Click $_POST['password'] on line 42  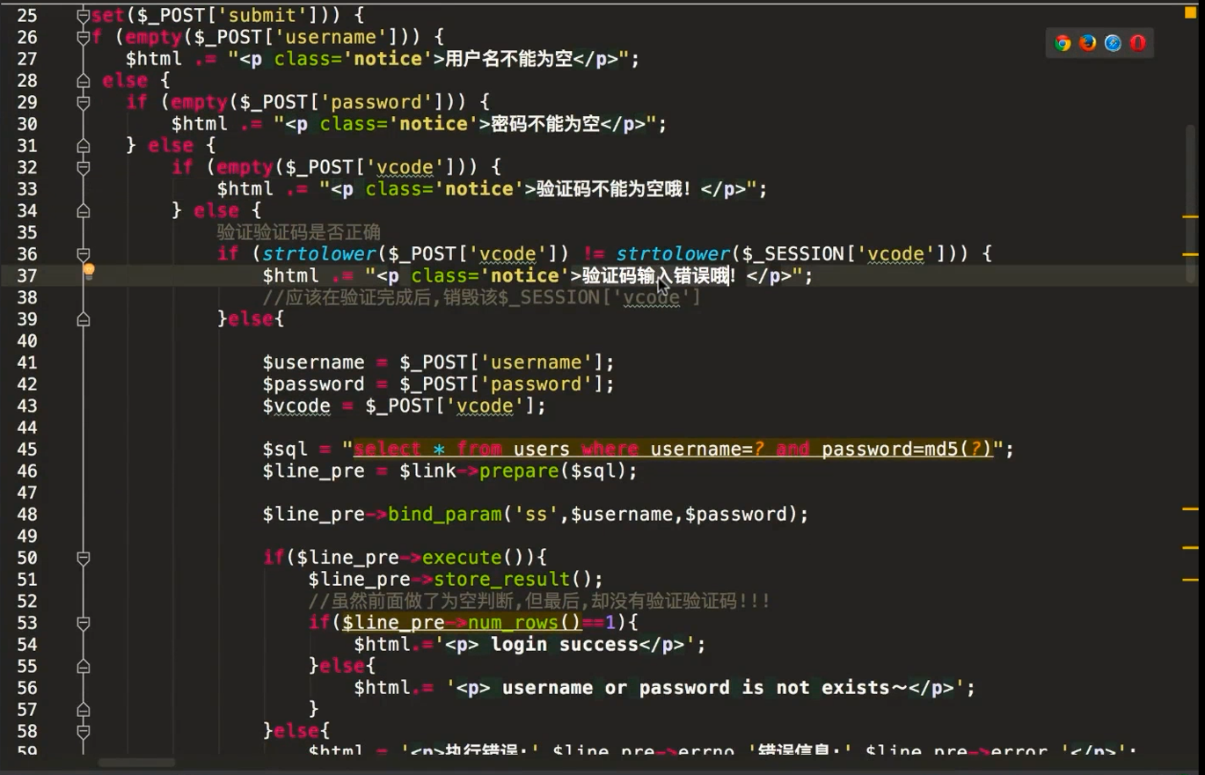[x=501, y=384]
